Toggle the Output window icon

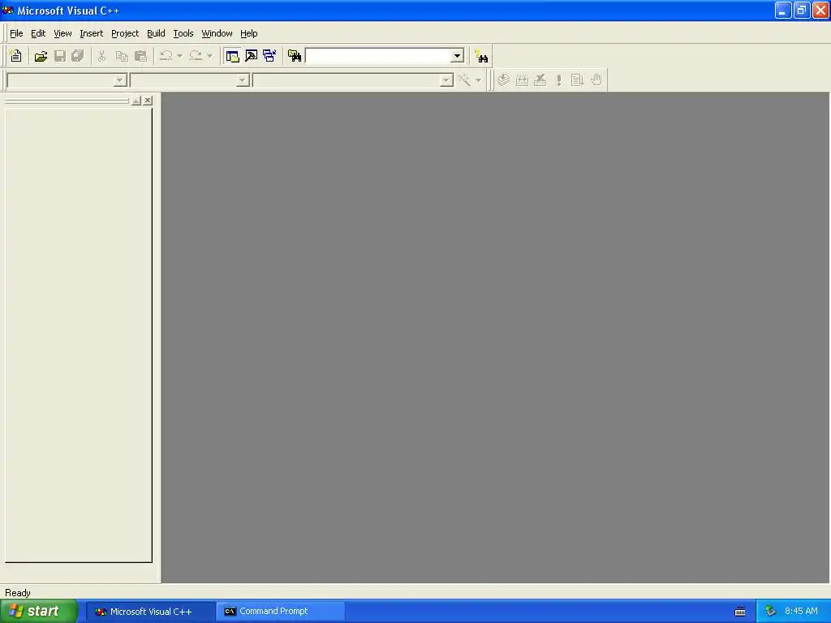[252, 56]
